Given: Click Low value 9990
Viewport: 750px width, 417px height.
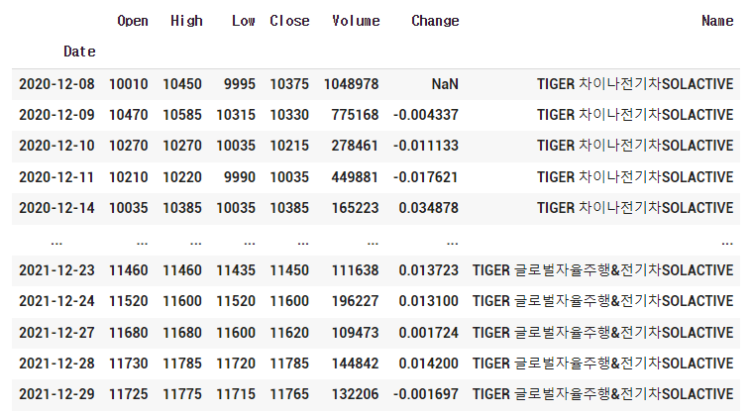Looking at the screenshot, I should tap(240, 177).
